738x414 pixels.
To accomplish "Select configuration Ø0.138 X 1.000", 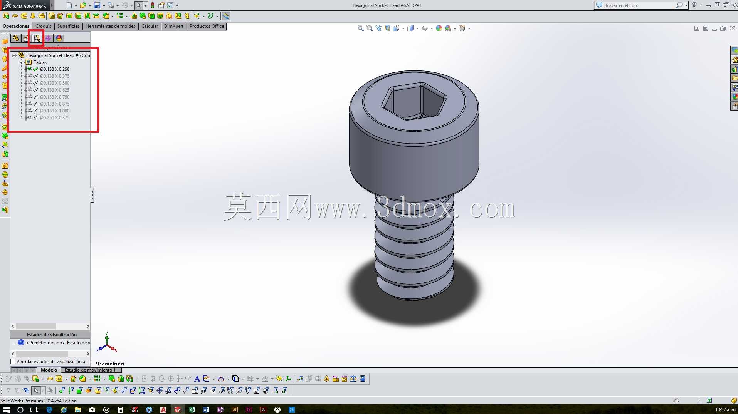I will (x=55, y=111).
